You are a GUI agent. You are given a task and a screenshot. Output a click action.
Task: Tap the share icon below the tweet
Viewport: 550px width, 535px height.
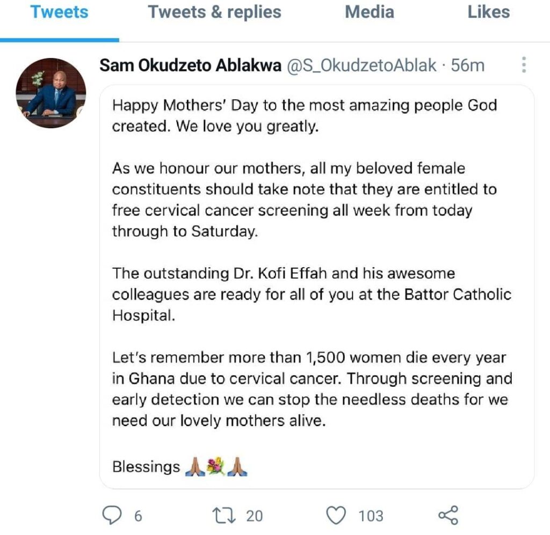coord(448,515)
